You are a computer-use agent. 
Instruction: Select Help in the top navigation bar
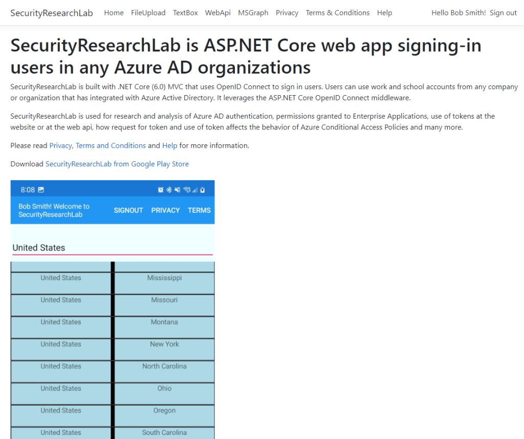(x=384, y=13)
